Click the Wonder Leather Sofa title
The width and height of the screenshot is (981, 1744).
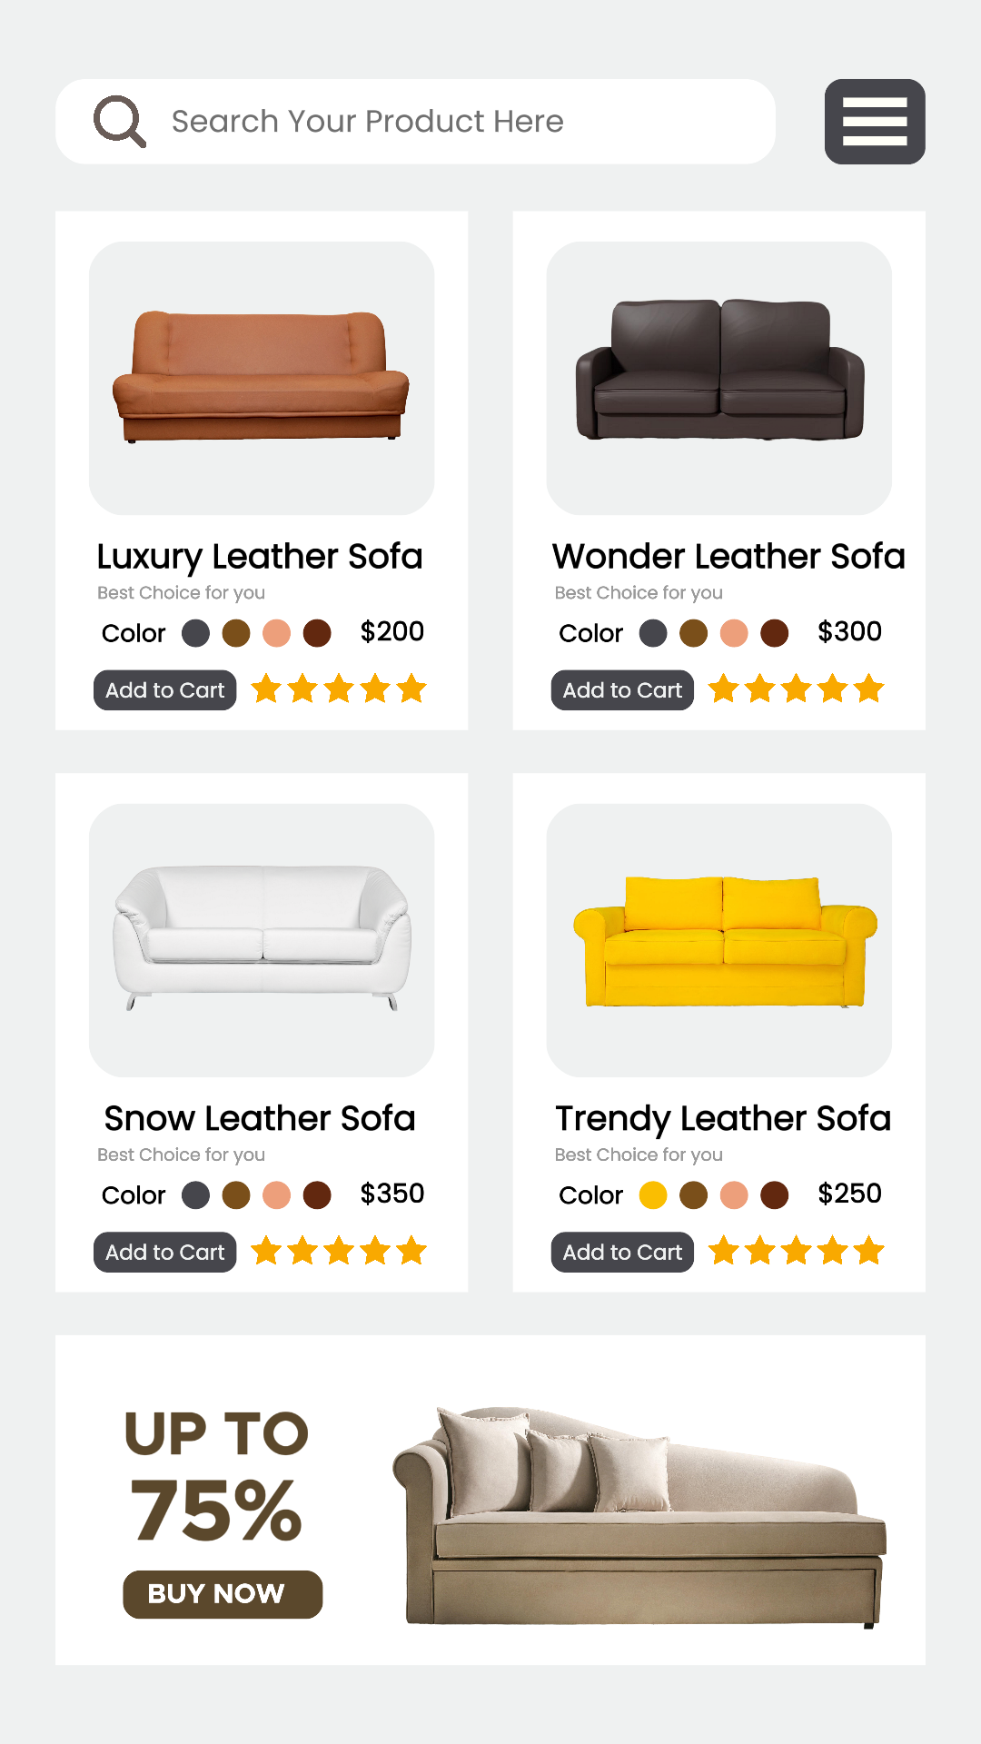click(728, 556)
